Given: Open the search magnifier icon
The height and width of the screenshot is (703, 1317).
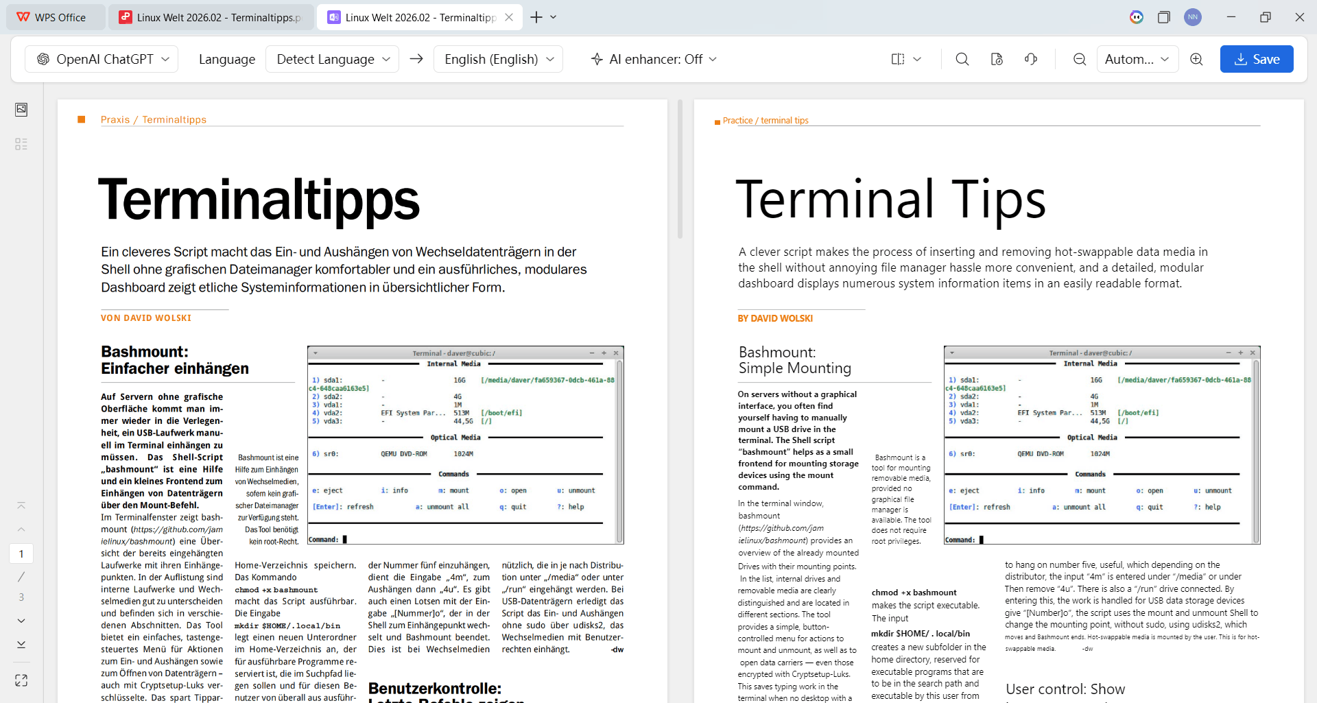Looking at the screenshot, I should pyautogui.click(x=962, y=59).
